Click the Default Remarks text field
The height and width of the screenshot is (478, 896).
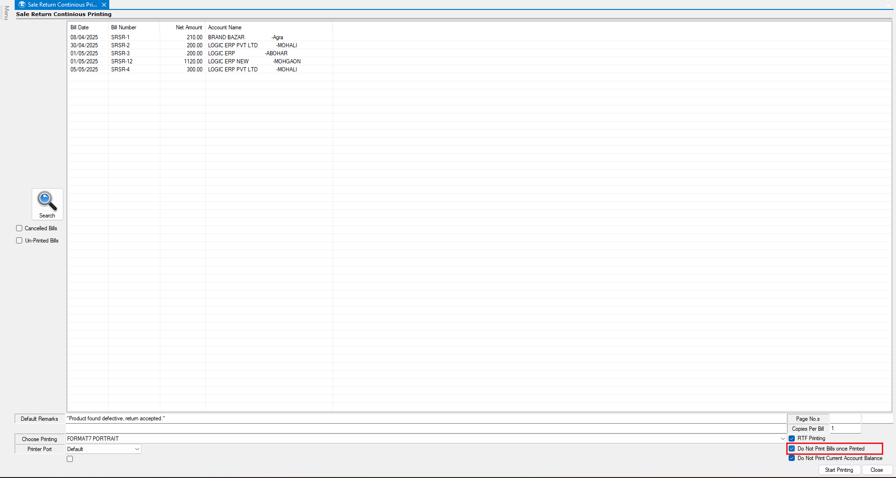[x=426, y=418]
